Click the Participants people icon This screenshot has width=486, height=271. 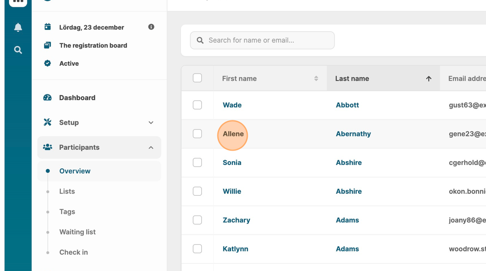point(48,147)
